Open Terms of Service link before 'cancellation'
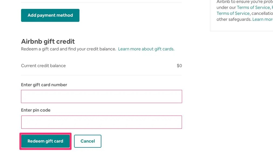 (x=233, y=13)
